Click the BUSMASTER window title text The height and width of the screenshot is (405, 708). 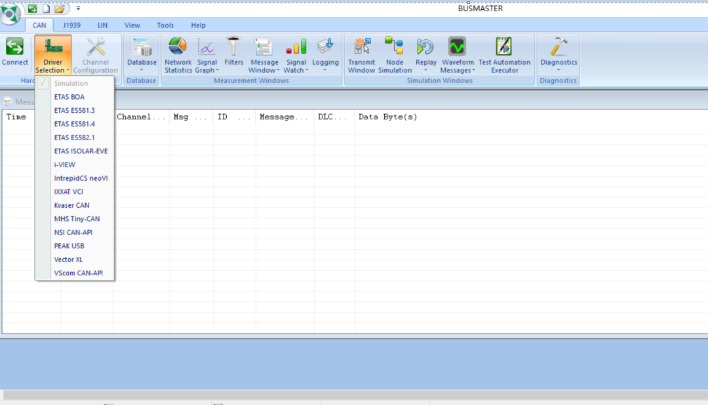pos(481,9)
